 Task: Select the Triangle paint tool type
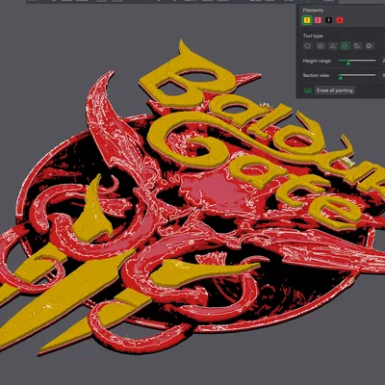coord(333,46)
